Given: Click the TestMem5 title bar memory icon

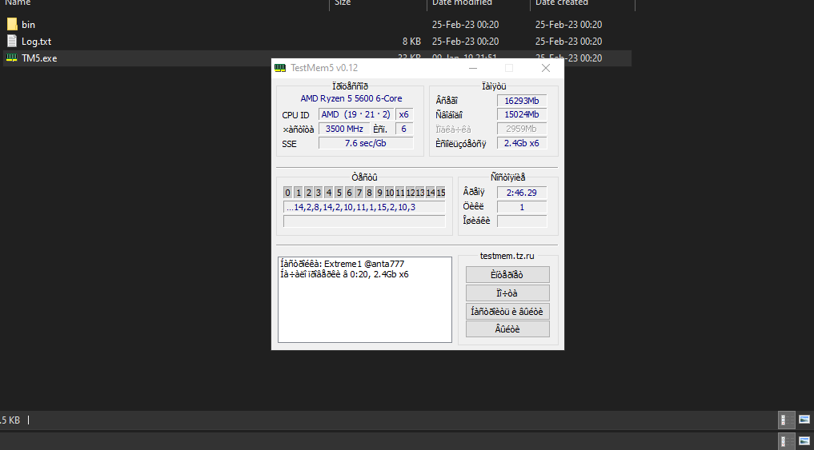Looking at the screenshot, I should (x=280, y=68).
